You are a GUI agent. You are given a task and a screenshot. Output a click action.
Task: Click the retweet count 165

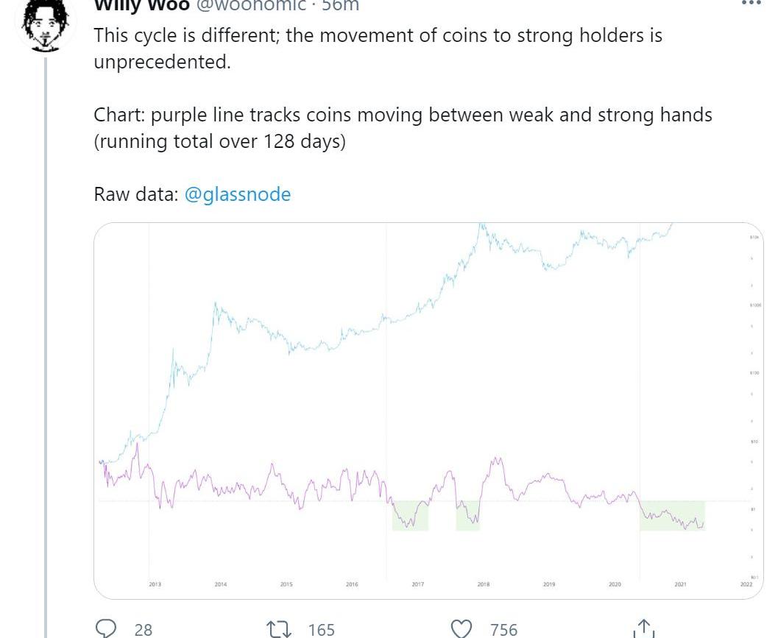tap(321, 629)
